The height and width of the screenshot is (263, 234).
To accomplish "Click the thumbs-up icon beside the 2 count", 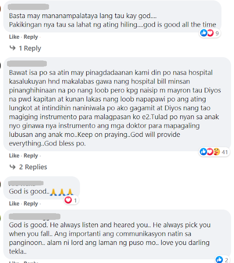I will tap(219, 260).
